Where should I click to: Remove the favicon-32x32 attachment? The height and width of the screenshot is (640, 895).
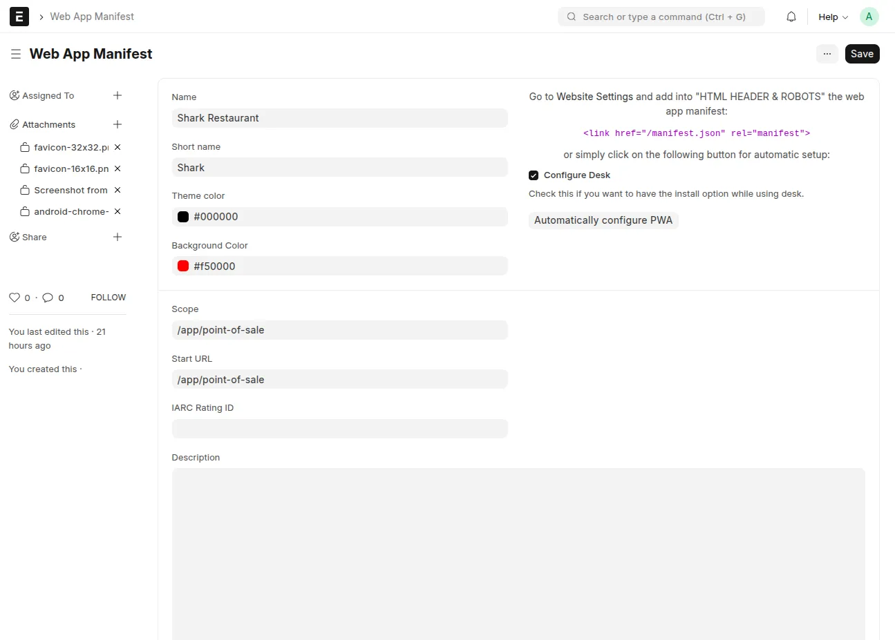point(117,147)
